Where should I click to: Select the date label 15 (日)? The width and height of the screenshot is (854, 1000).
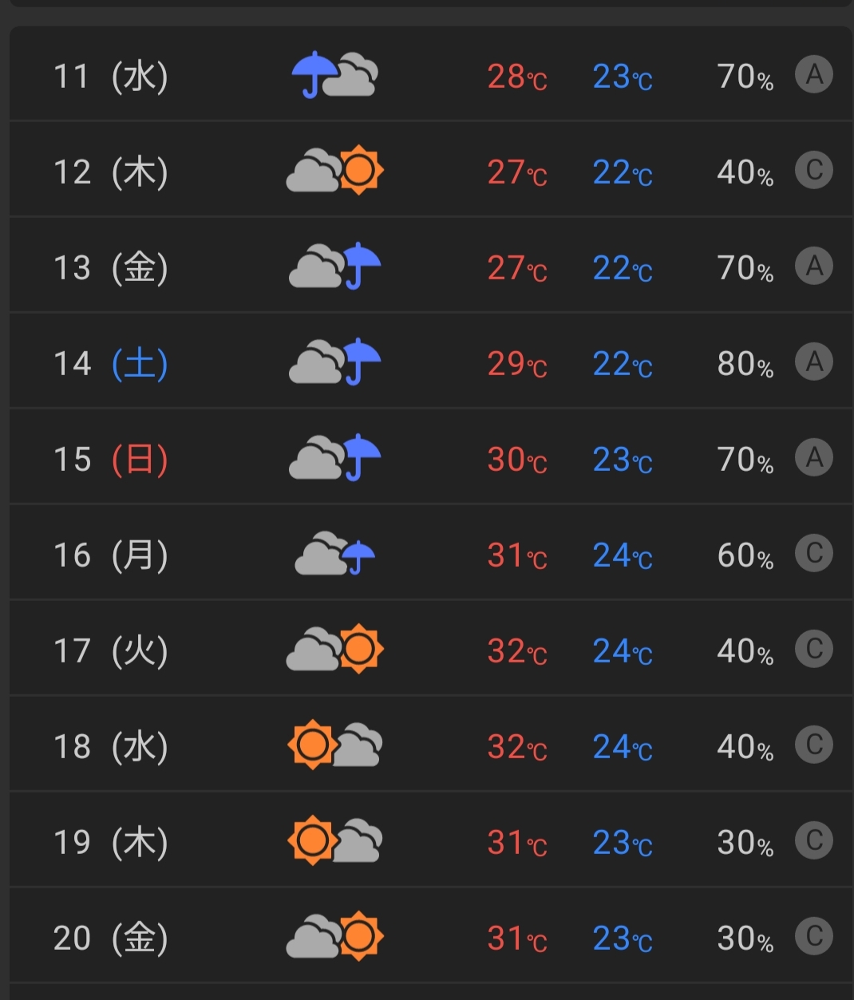[110, 459]
